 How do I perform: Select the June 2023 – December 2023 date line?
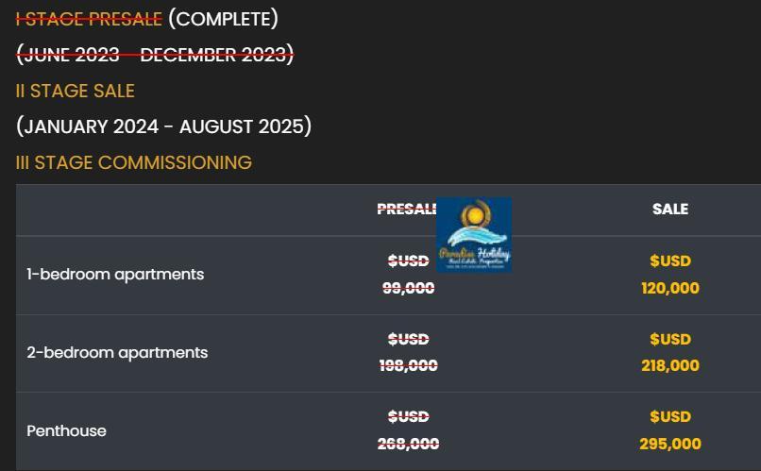point(155,55)
